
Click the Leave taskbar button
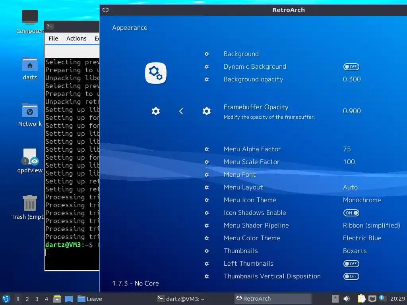click(x=89, y=299)
